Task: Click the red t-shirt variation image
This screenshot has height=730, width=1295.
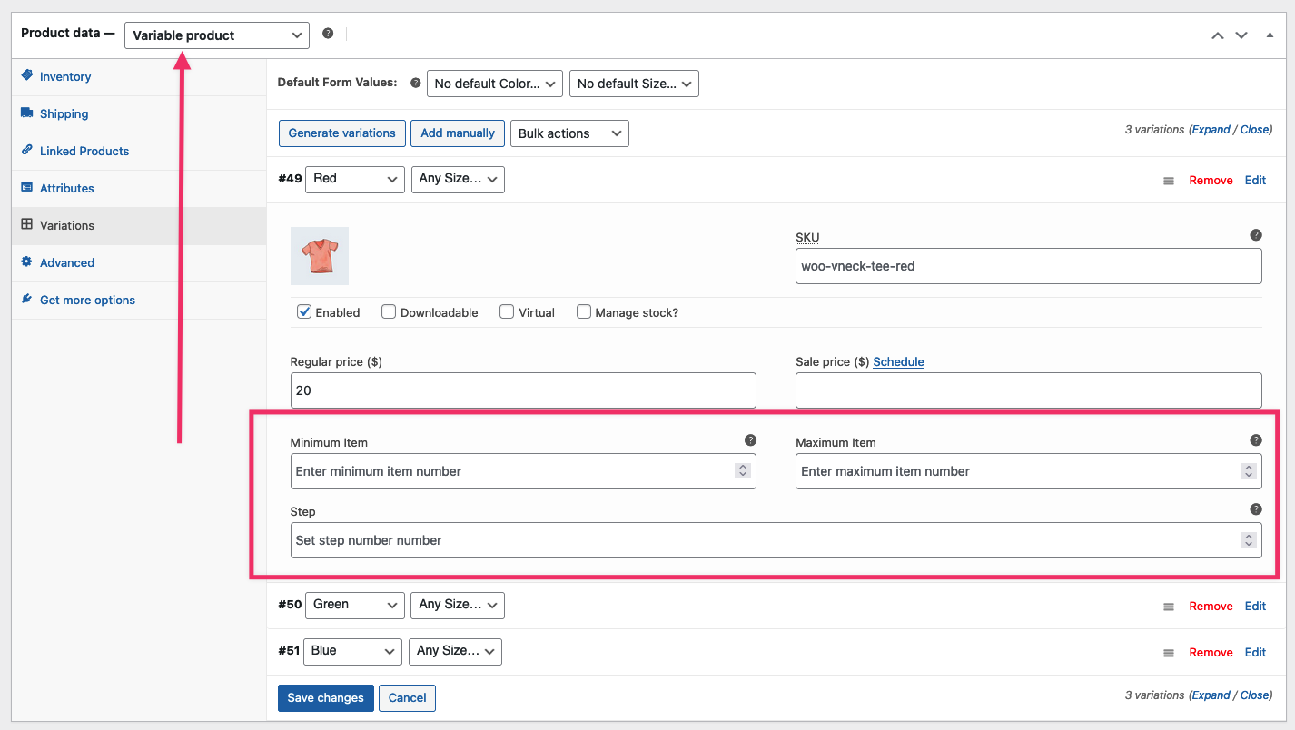Action: (x=320, y=256)
